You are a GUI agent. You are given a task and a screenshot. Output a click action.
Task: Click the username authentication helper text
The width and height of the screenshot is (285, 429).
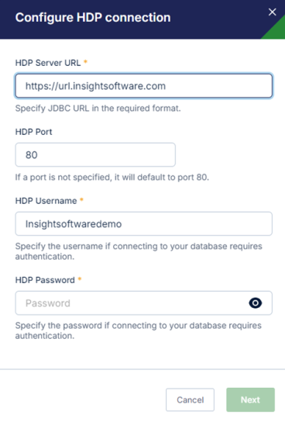pyautogui.click(x=139, y=251)
